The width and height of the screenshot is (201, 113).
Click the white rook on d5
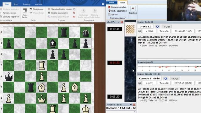tap(41, 65)
